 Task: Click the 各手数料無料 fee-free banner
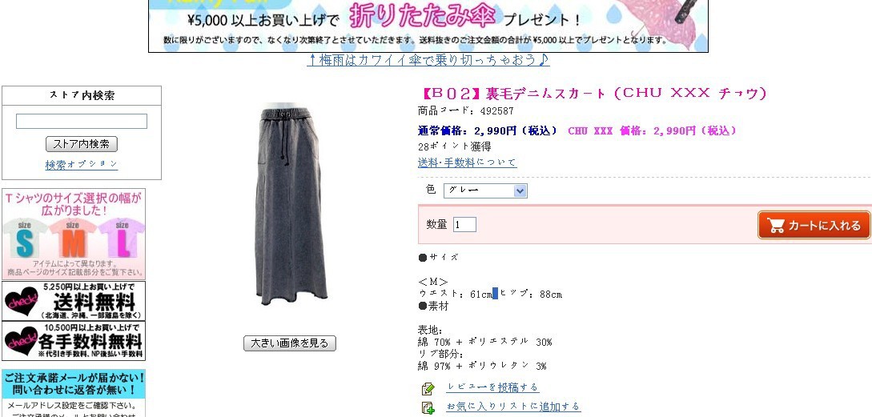coord(74,341)
